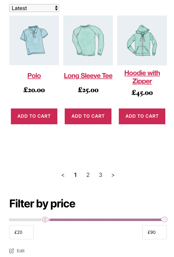
Task: Open the Hoodie with Zipper product page
Action: (x=142, y=77)
